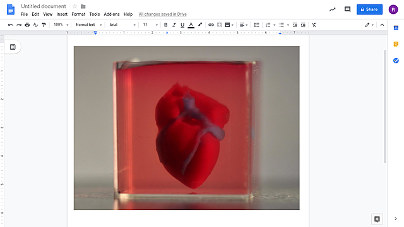The image size is (404, 227).
Task: Rename the Untitled document title
Action: pos(44,6)
